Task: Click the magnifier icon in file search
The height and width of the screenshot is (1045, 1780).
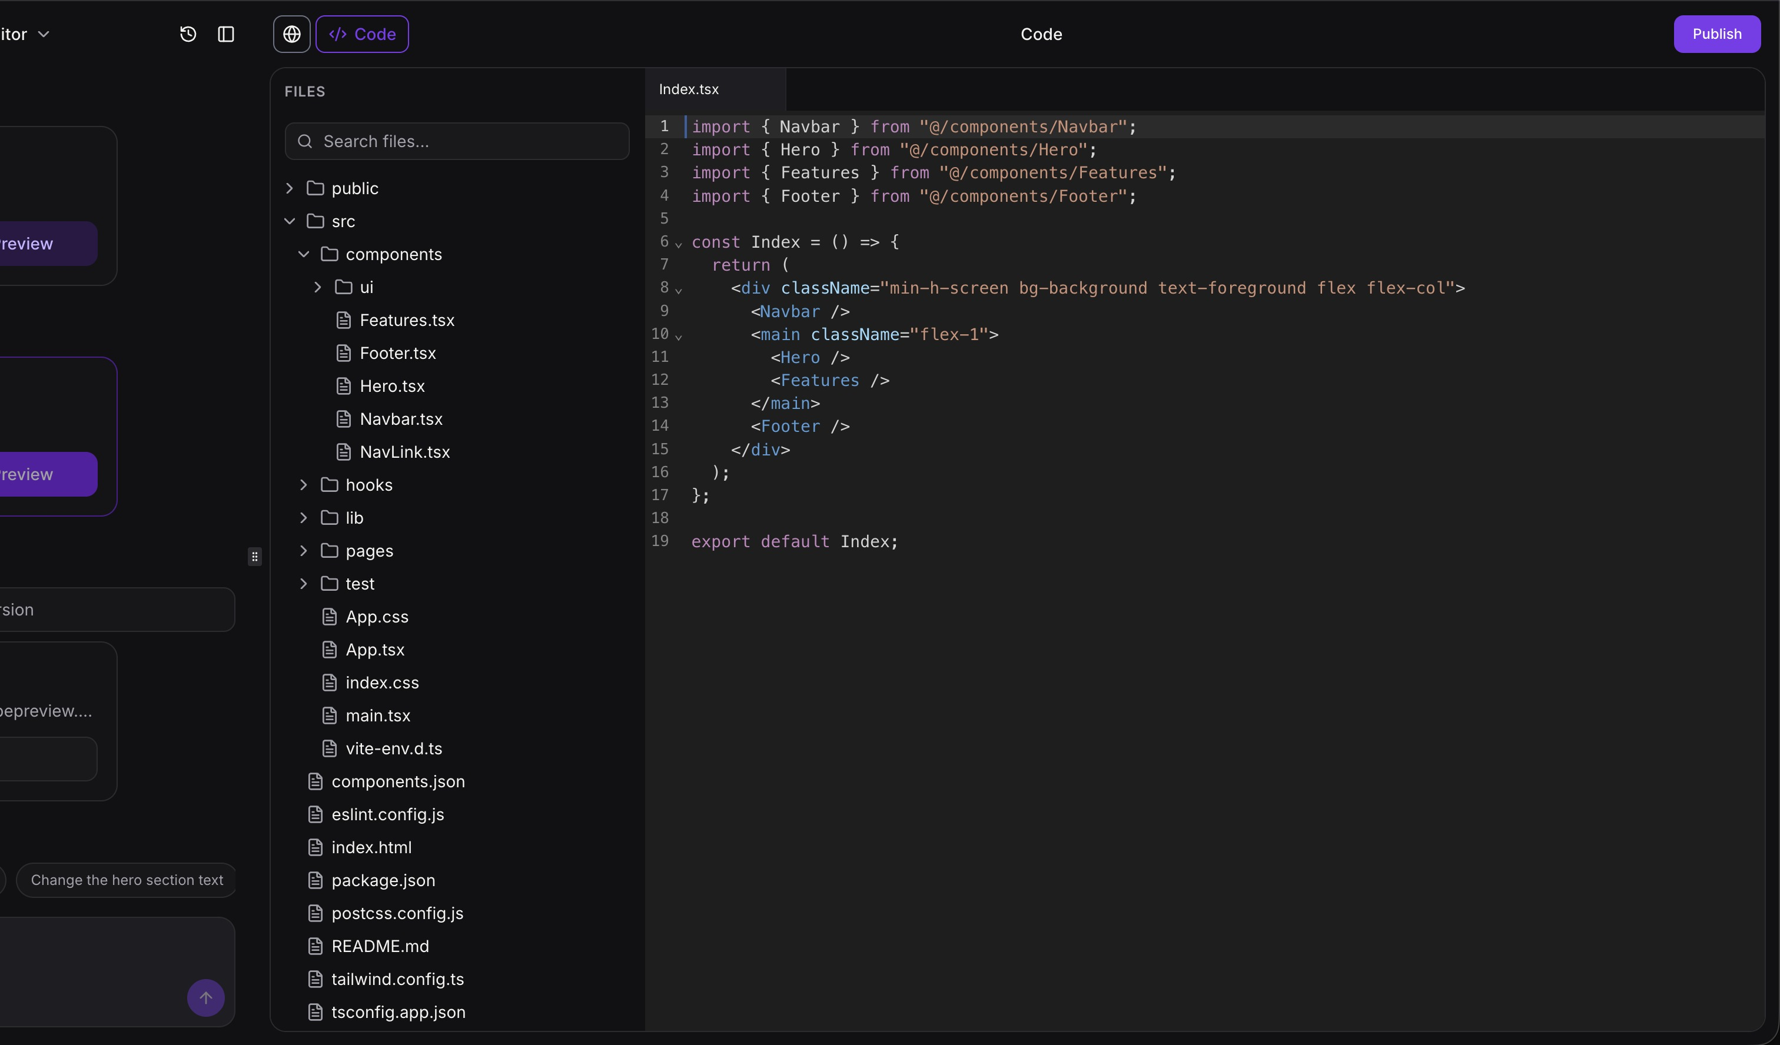Action: coord(304,141)
